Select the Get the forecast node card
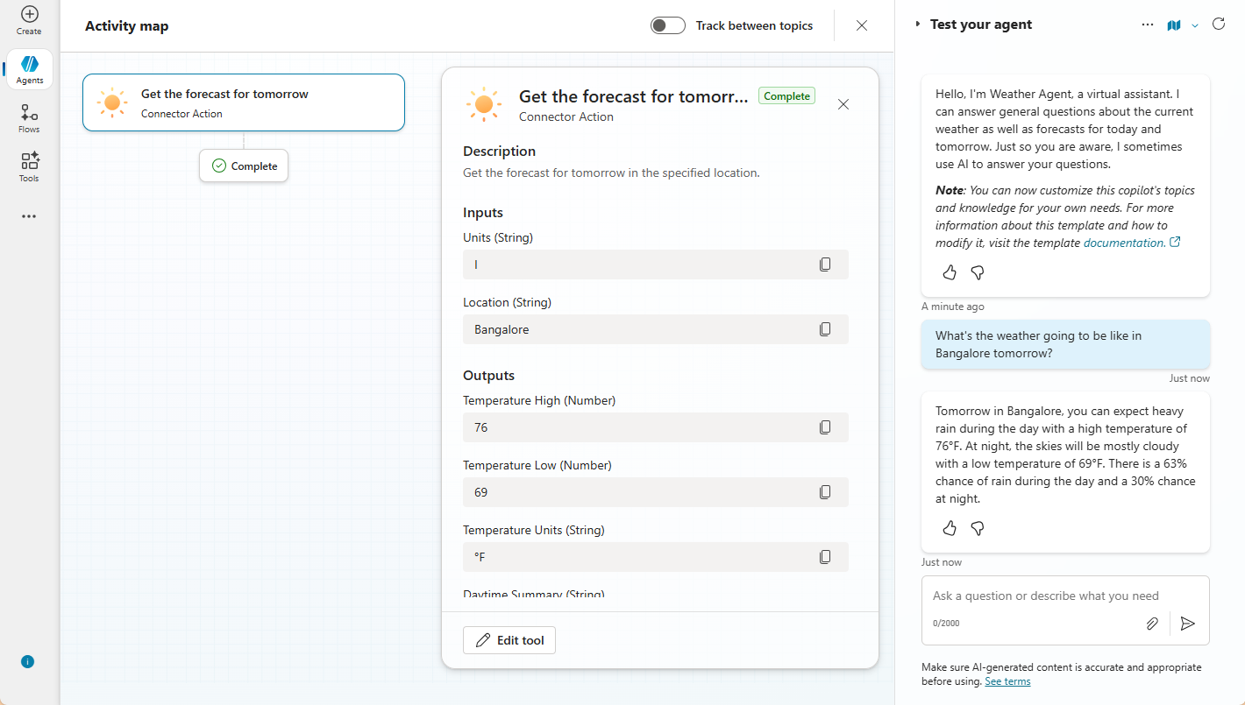1245x705 pixels. [x=244, y=102]
